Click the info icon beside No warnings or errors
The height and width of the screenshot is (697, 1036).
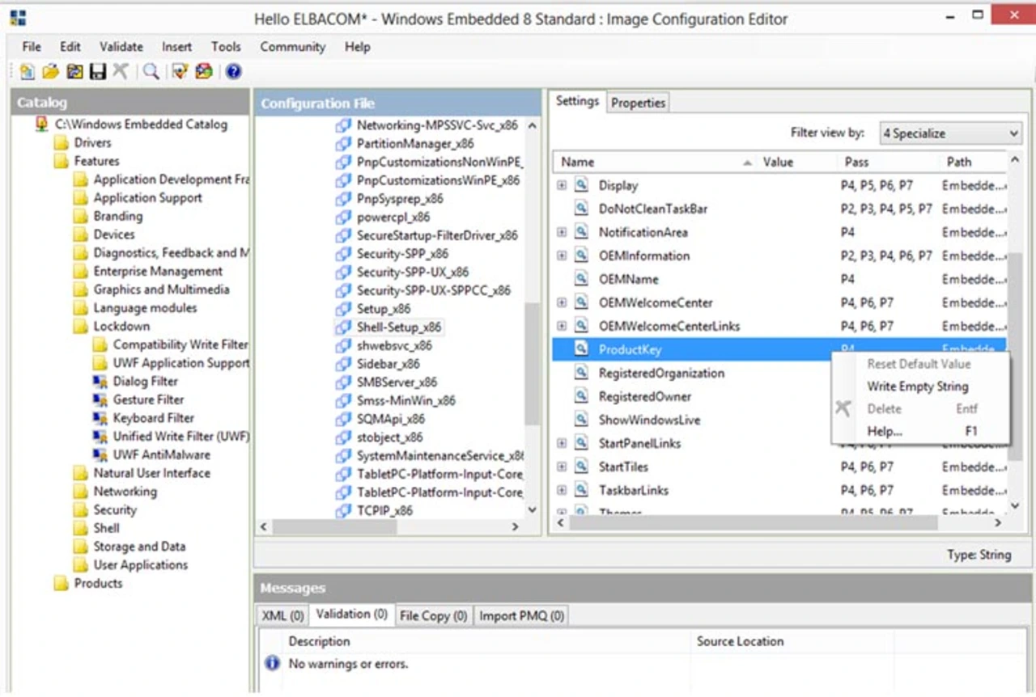(273, 664)
